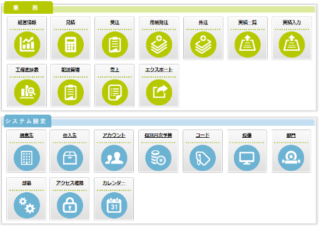Click the 見積 calculator icon
Viewport: 319px width, 226px height.
point(71,44)
